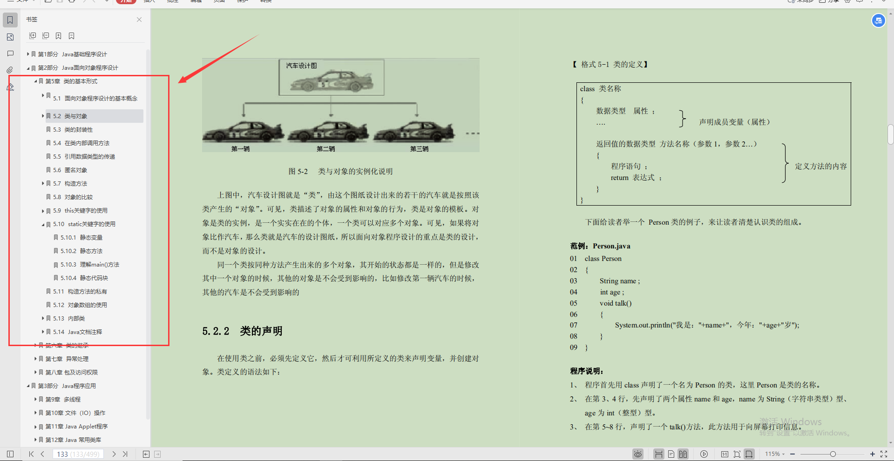This screenshot has width=894, height=461.
Task: Open bookmark 5.10.3 理解main()方法
Action: coord(90,265)
